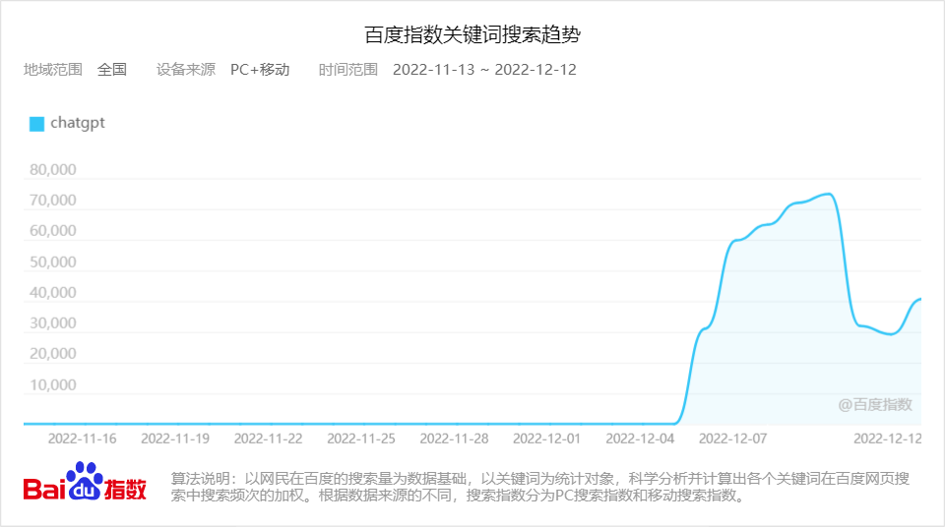Click the curve endpoint at 2022-12-12
945x527 pixels.
[x=919, y=299]
